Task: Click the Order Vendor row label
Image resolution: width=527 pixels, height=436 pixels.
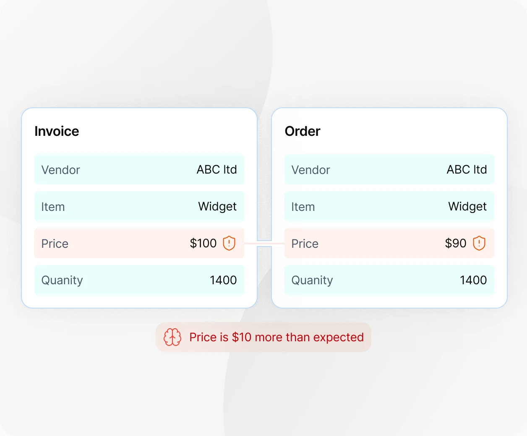Action: pyautogui.click(x=310, y=170)
